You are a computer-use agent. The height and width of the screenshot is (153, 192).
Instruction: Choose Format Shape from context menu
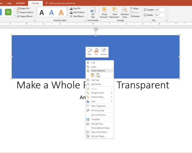(100, 136)
